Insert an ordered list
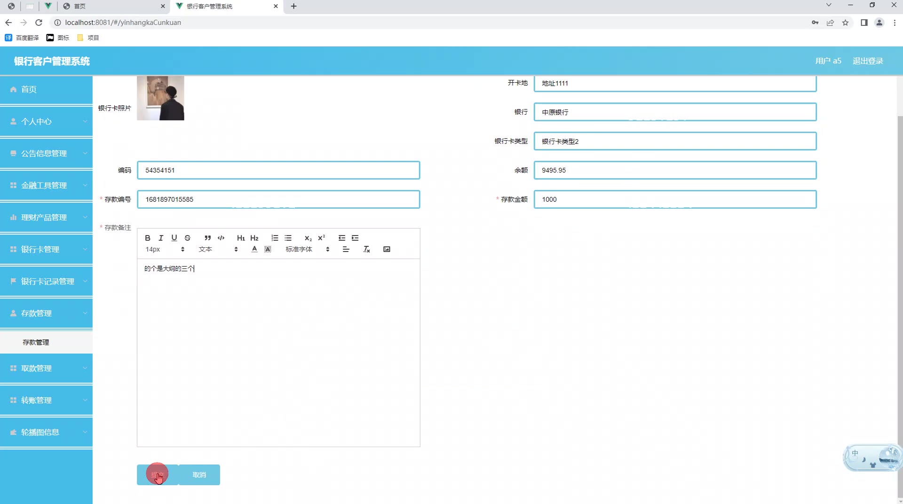The image size is (903, 504). tap(275, 238)
